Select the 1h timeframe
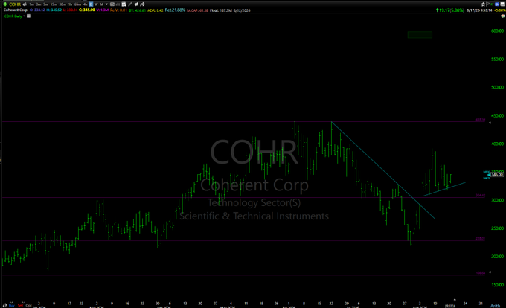This screenshot has width=506, height=308. pos(71,4)
